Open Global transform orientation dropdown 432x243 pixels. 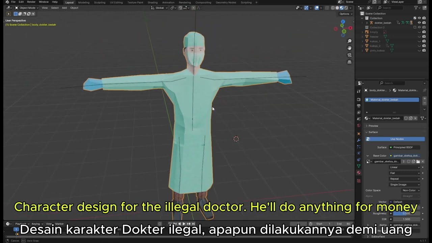(159, 8)
